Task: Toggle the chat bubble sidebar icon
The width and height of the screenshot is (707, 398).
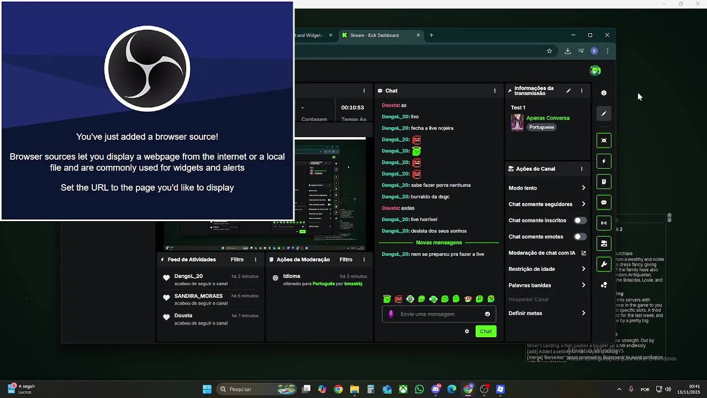Action: click(604, 203)
